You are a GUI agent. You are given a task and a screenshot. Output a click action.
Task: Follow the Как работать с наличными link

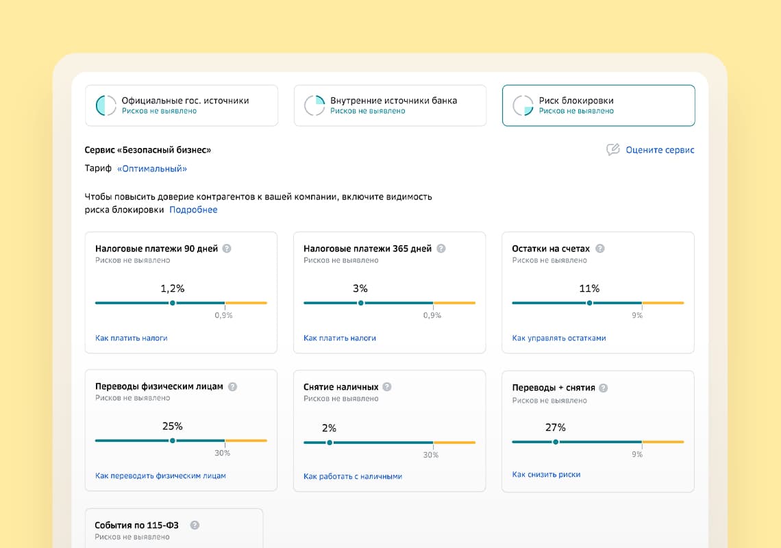pyautogui.click(x=353, y=476)
